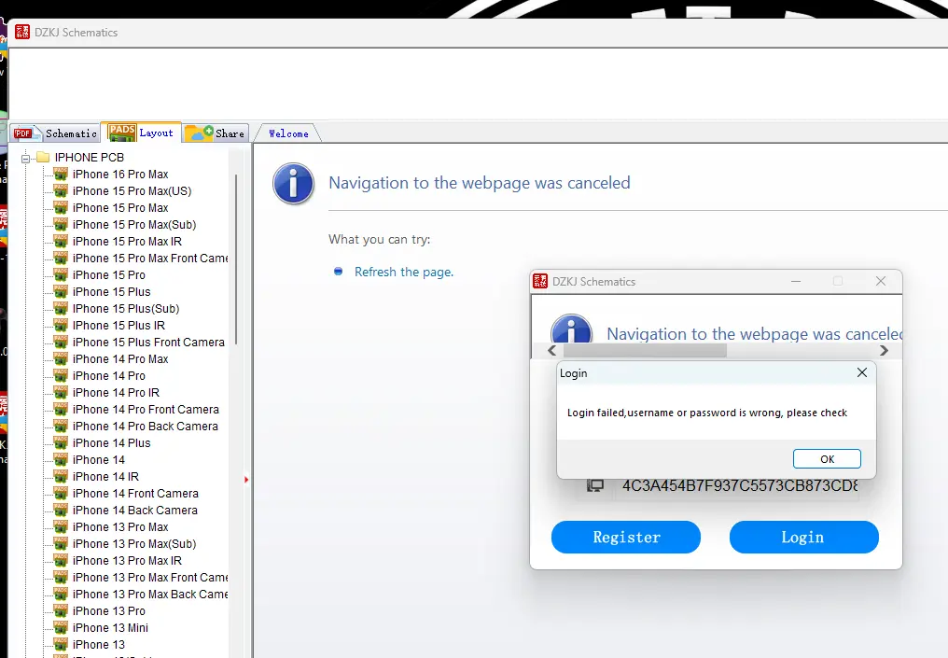Viewport: 948px width, 658px height.
Task: Click the iPhone 13 board icon
Action: coord(61,645)
